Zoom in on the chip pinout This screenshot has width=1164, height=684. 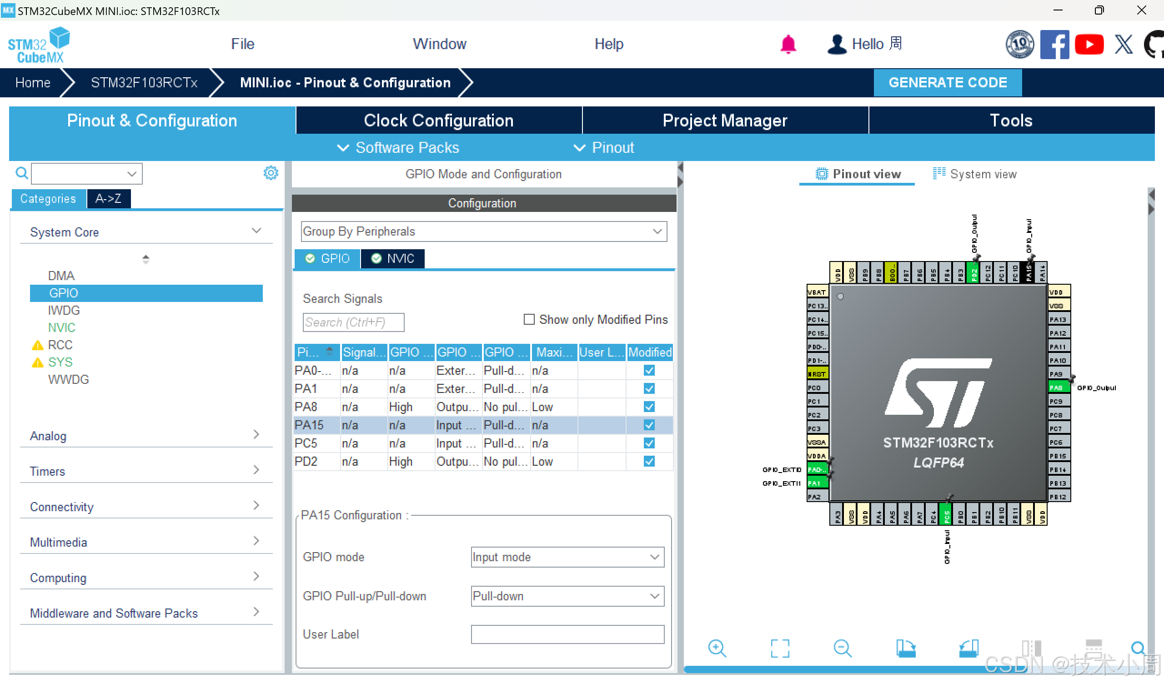click(717, 649)
